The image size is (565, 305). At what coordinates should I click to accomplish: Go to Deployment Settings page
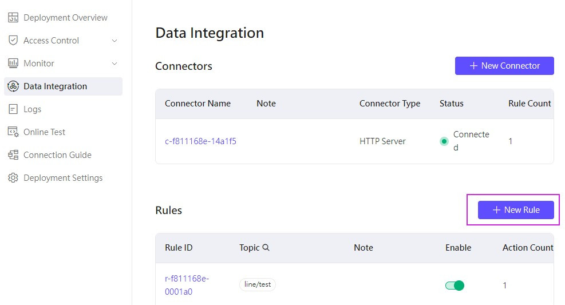[x=63, y=178]
